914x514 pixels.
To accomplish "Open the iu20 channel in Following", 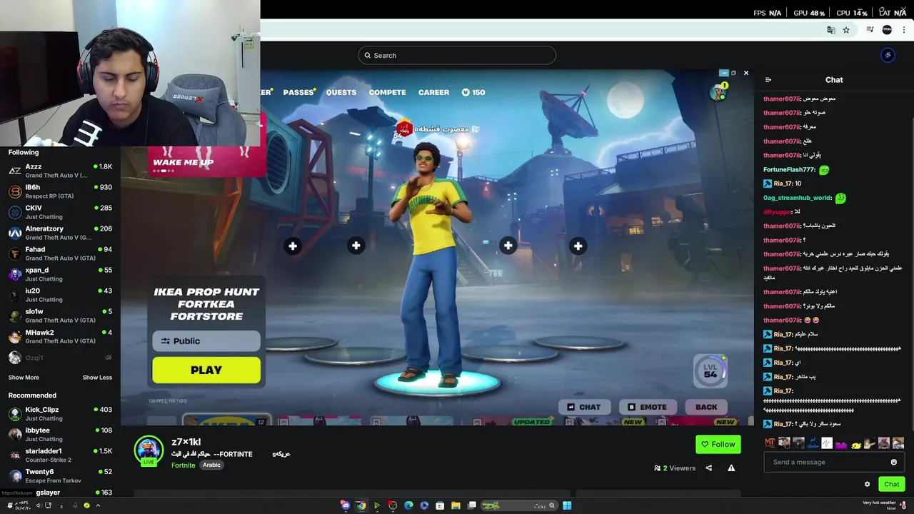I will (x=60, y=295).
